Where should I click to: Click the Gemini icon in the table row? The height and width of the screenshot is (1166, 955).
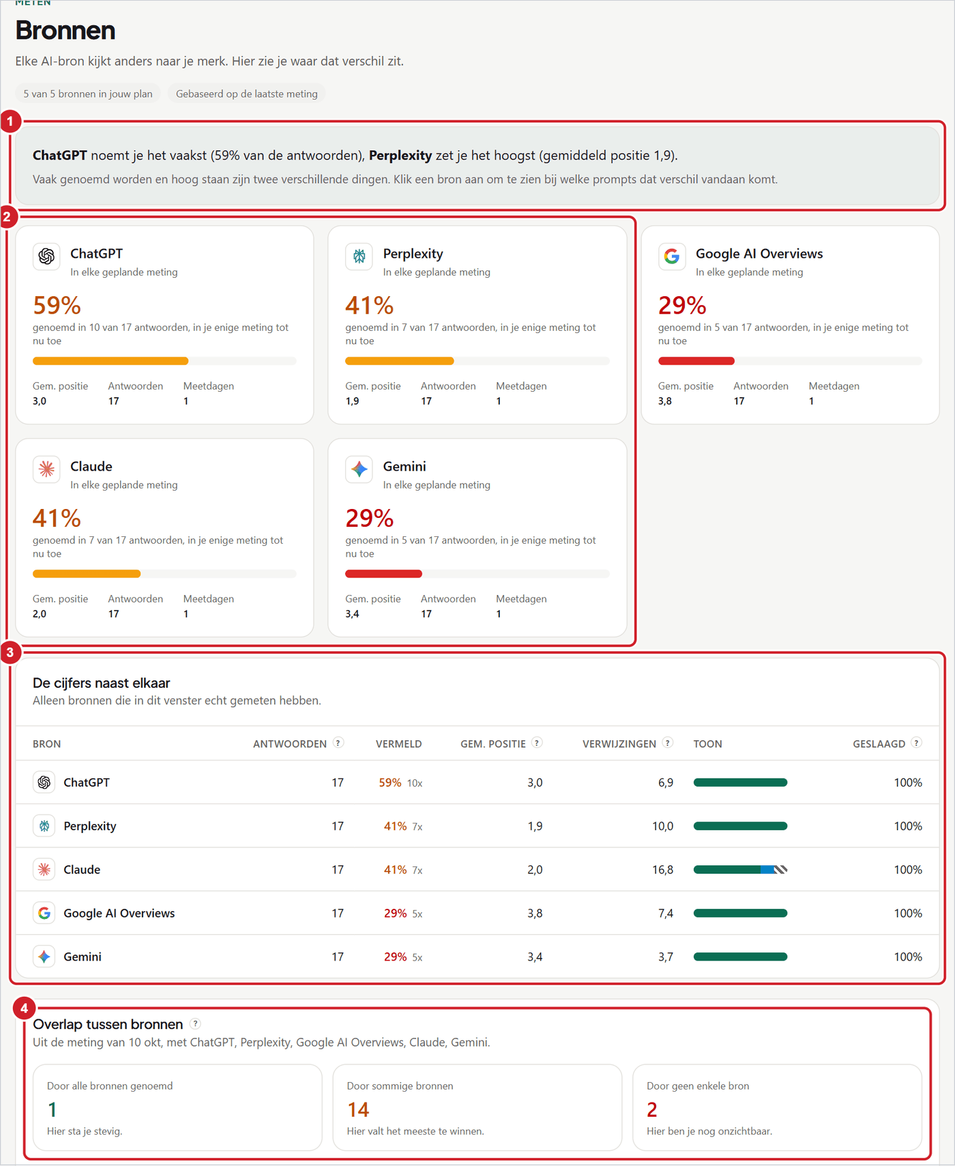(x=44, y=957)
